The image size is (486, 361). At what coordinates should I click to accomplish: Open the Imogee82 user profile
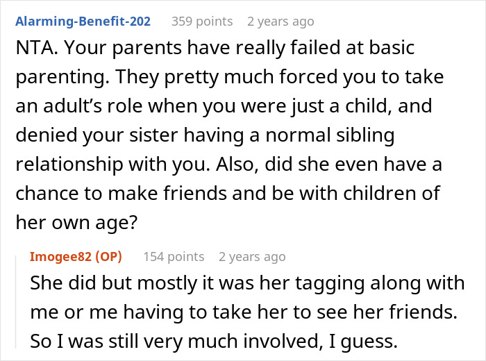coord(60,257)
